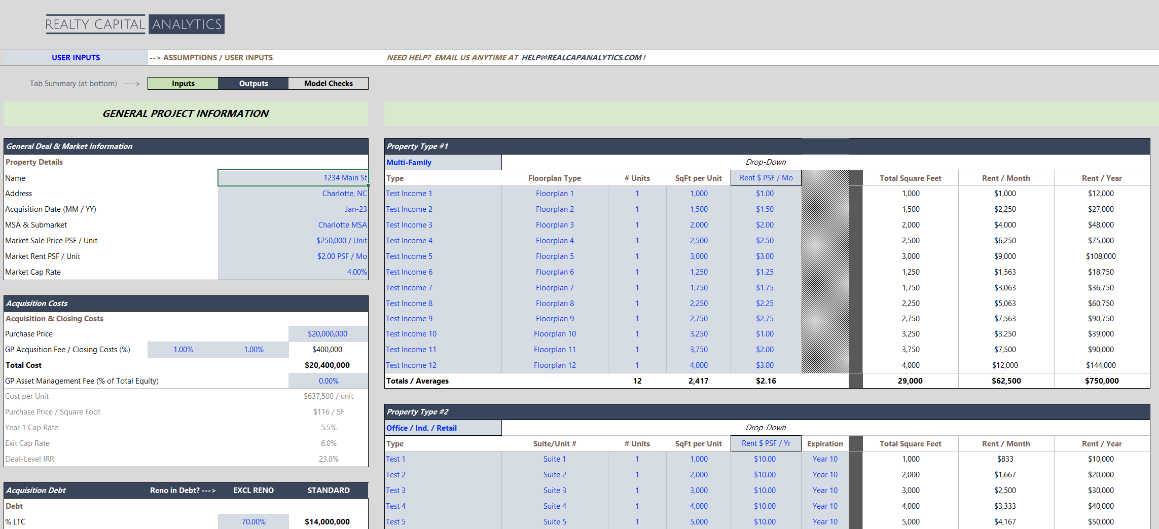The width and height of the screenshot is (1159, 529).
Task: Open the Office / Ind. / Retail dropdown
Action: coord(442,427)
